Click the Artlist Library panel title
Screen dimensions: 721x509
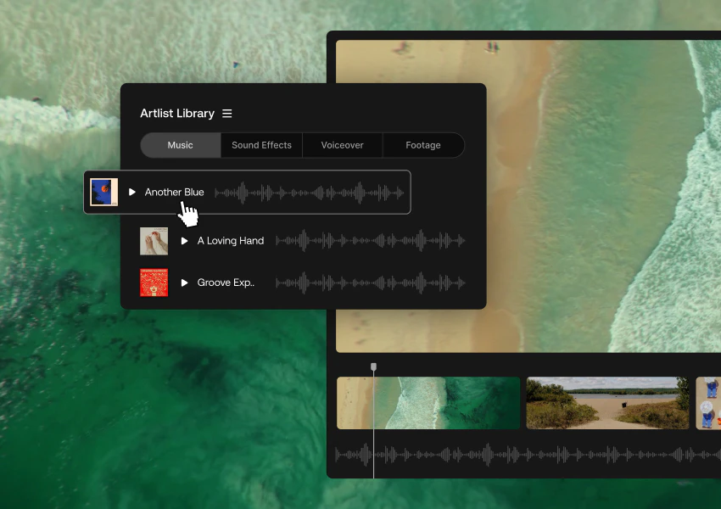(177, 114)
